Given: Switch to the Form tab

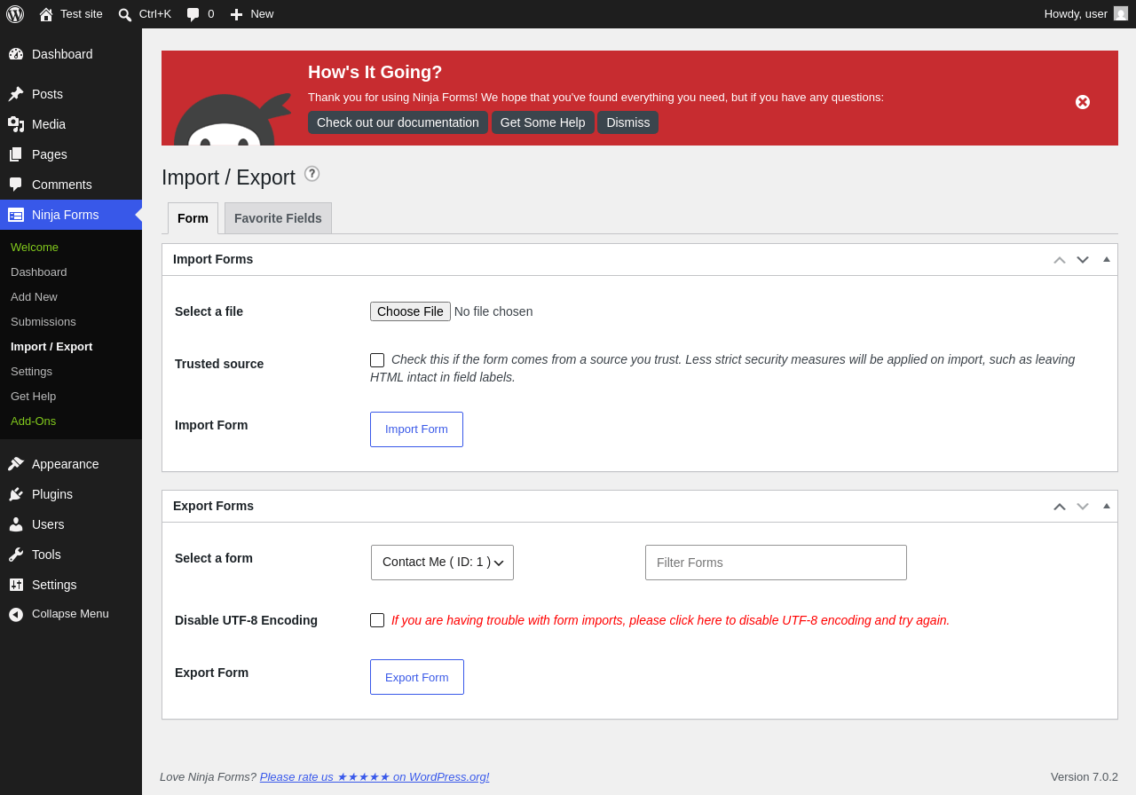Looking at the screenshot, I should coord(193,218).
